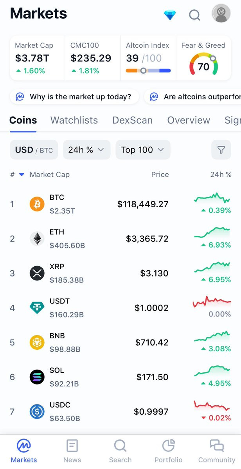Select the Solana coin logo
The image size is (241, 469).
[x=37, y=377]
